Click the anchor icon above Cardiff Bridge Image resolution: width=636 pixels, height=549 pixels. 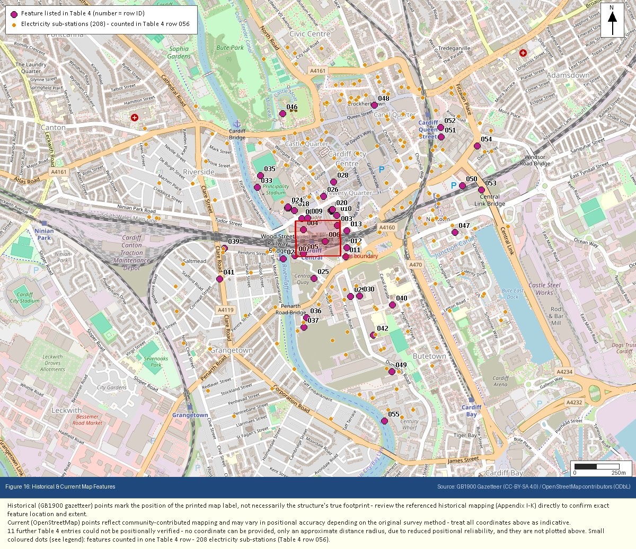237,123
